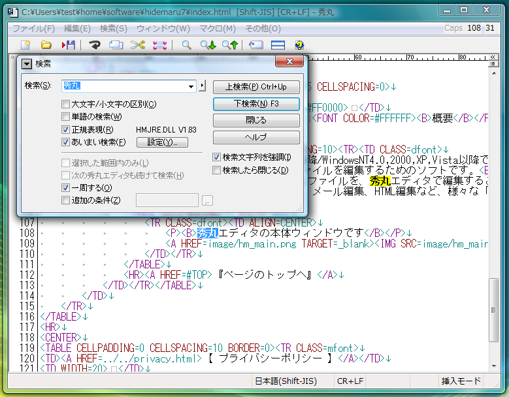Viewport: 509px width, 397px height.
Task: Click the selected 秀丸 on line 108
Action: 207,233
